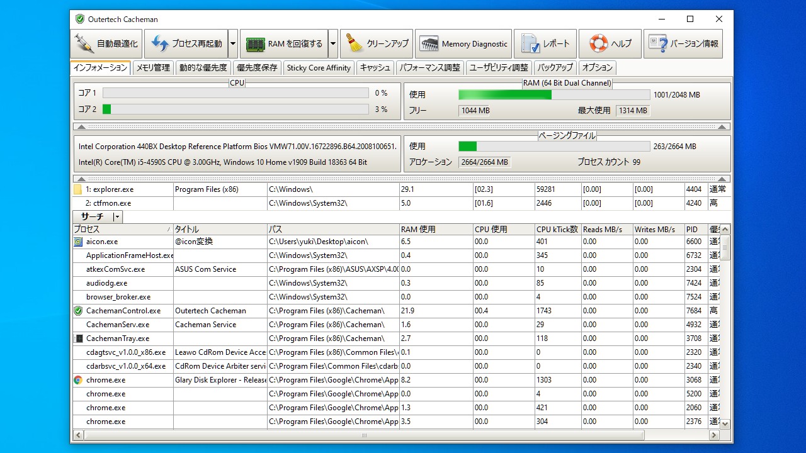This screenshot has height=453, width=806.
Task: Click the RAM 使用 progress bar
Action: (x=554, y=95)
